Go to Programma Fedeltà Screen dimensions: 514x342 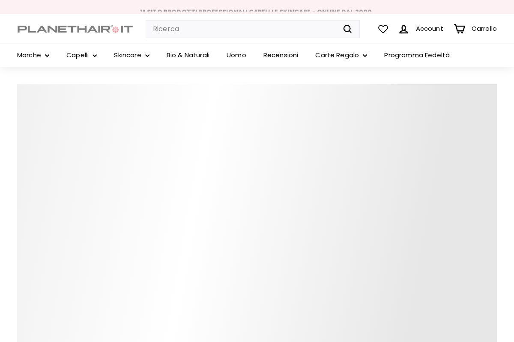(x=417, y=55)
